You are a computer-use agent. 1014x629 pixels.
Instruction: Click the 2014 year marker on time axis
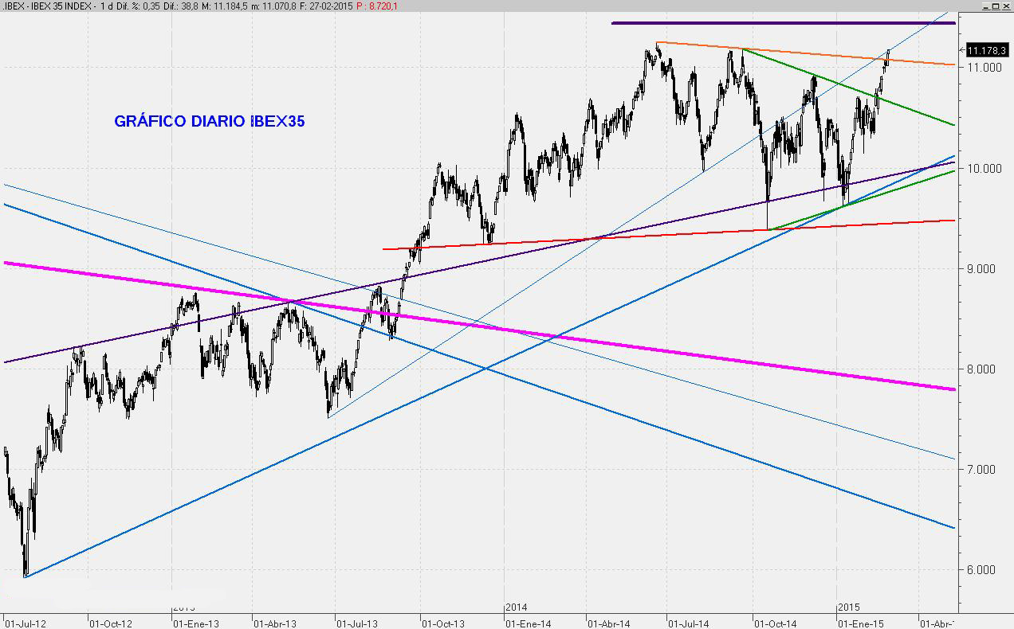pos(516,608)
